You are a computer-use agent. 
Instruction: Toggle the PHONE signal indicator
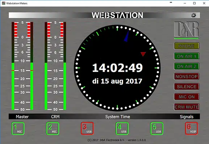187,46
